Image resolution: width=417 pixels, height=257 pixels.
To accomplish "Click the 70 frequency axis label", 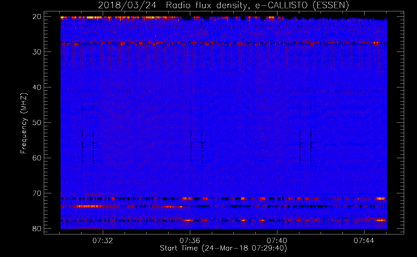I will point(37,193).
